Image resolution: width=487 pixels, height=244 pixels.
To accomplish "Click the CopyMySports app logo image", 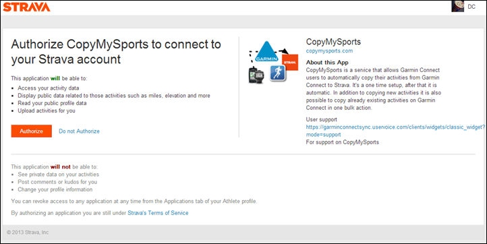I will (x=273, y=62).
